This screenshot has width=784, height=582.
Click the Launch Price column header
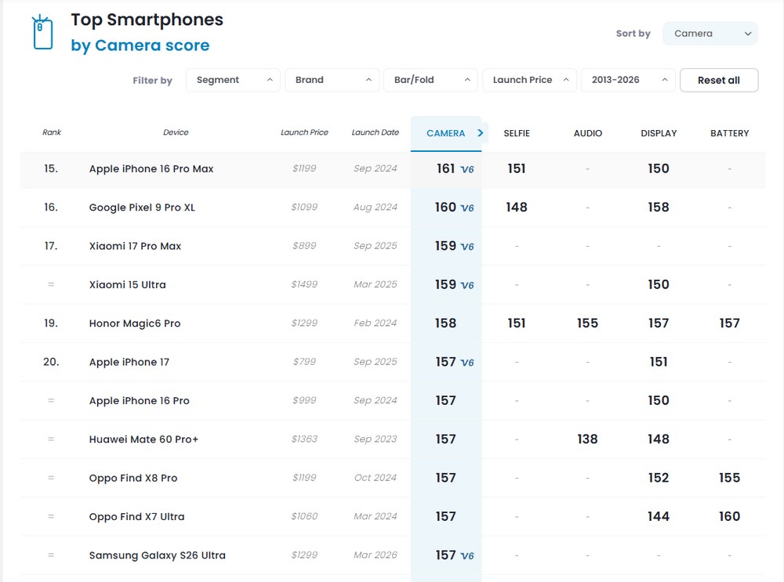[x=304, y=132]
